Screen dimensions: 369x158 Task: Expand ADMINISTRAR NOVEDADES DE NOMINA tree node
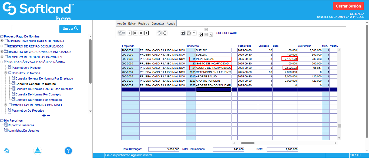[x=2, y=41]
